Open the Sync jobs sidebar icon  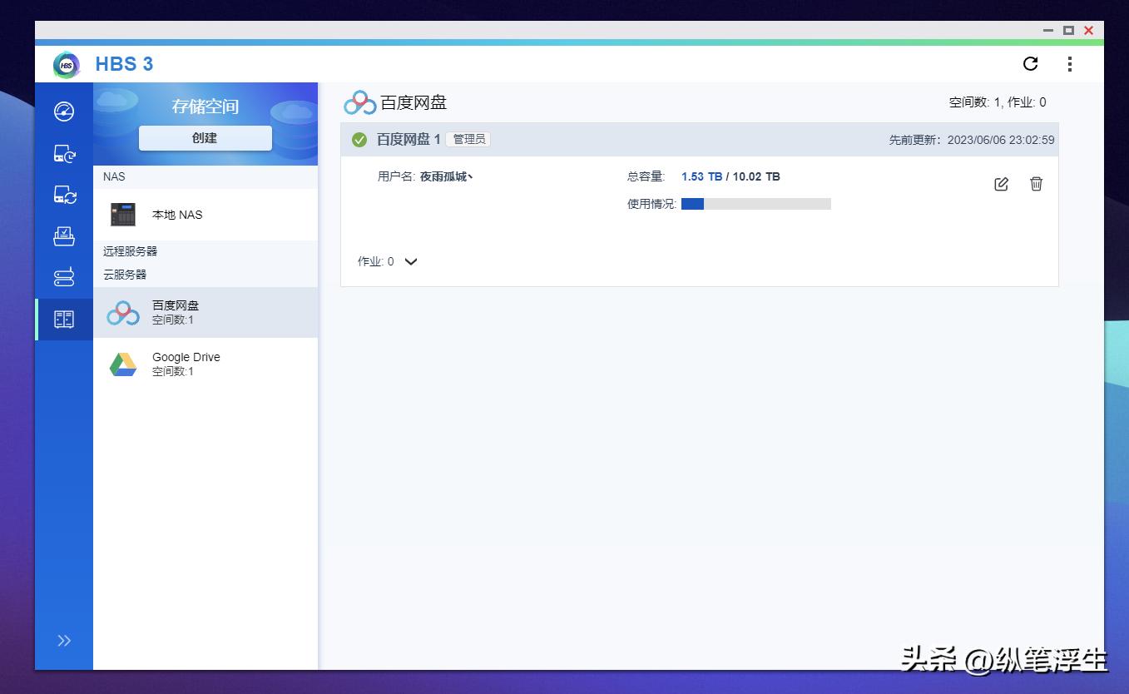(x=64, y=195)
